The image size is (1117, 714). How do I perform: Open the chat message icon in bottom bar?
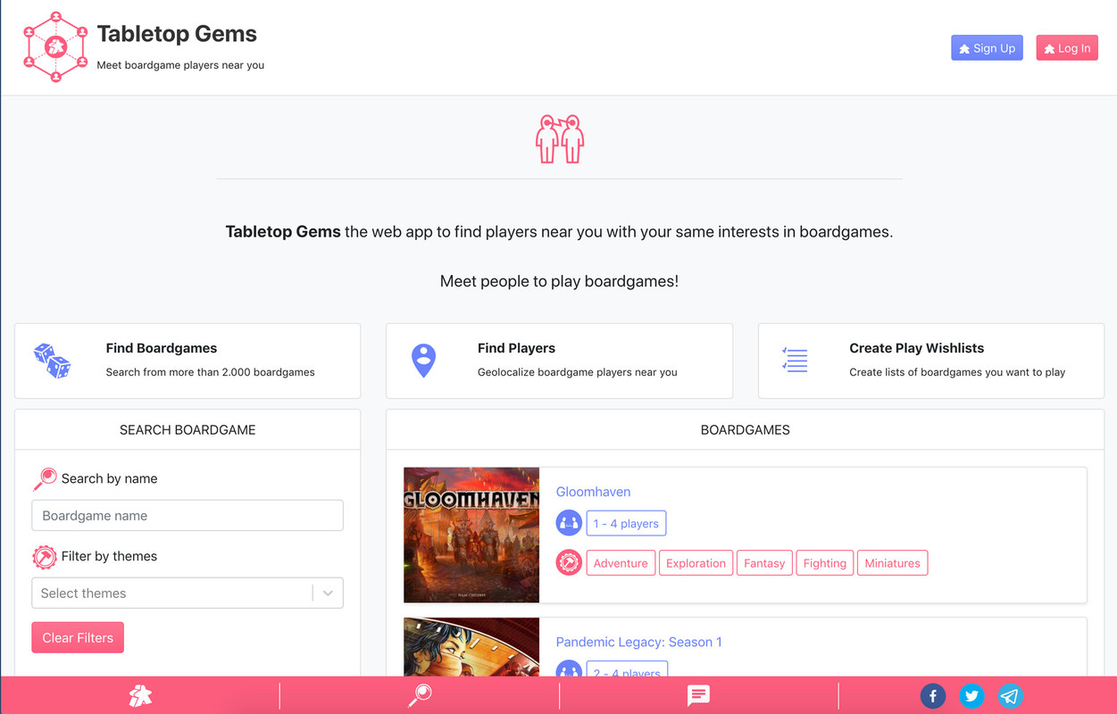pyautogui.click(x=698, y=695)
